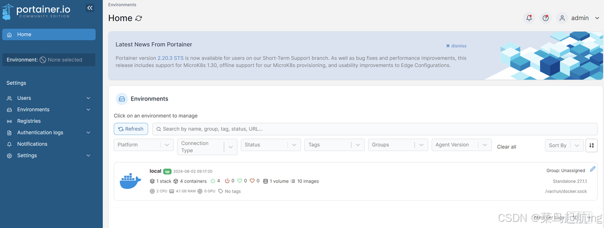The height and width of the screenshot is (228, 604).
Task: Click the GPU chip icon in local row
Action: [x=200, y=191]
